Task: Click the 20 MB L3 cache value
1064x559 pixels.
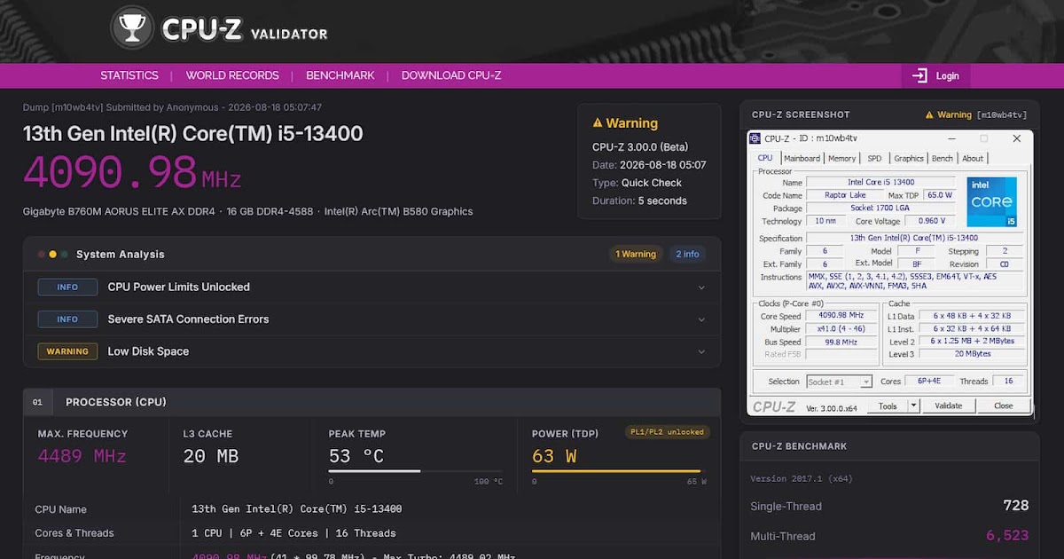Action: coord(210,456)
